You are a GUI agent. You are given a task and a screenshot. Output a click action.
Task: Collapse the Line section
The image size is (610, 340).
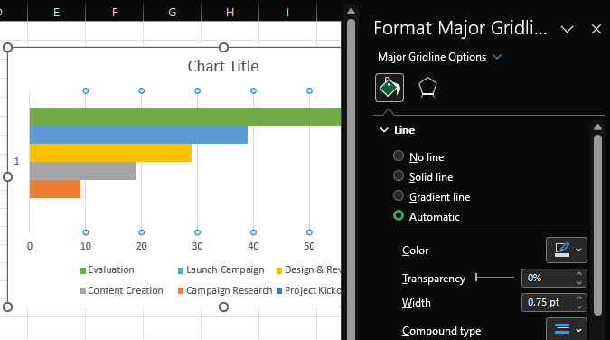tap(384, 129)
